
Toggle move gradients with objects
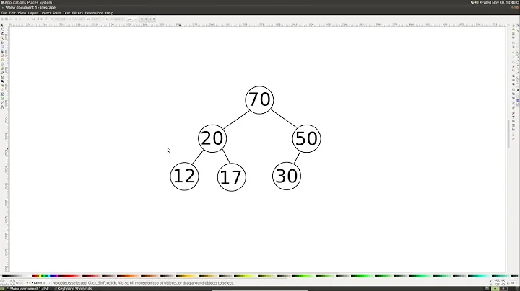[x=149, y=19]
